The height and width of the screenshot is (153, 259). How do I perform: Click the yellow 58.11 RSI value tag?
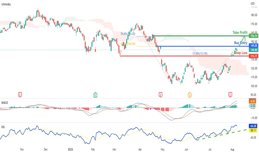pyautogui.click(x=253, y=130)
